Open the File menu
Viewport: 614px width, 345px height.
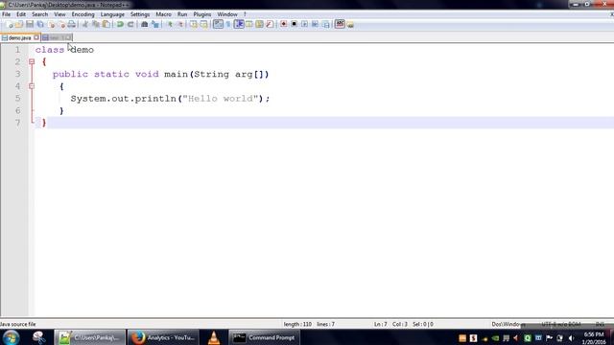(x=7, y=14)
